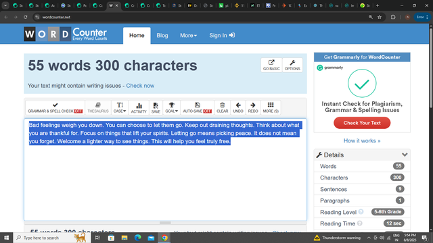Bookmark this page with star icon
Viewport: 433px width, 243px height.
point(380,17)
